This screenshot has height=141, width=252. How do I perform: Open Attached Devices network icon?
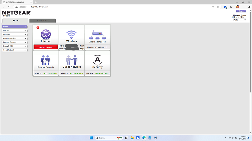tap(97, 35)
